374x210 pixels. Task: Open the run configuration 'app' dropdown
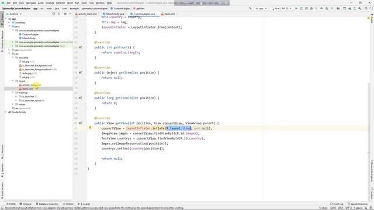[261, 8]
